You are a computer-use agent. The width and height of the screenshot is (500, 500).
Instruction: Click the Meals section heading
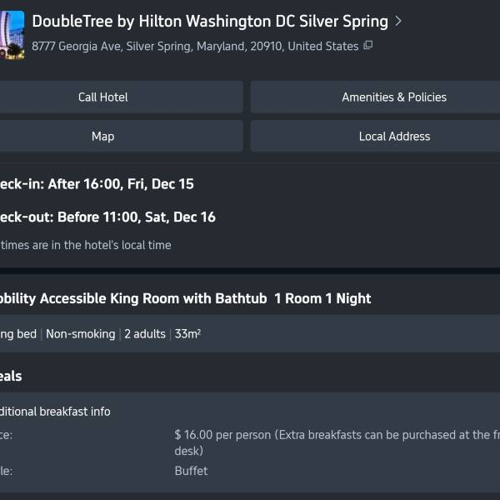coord(11,376)
